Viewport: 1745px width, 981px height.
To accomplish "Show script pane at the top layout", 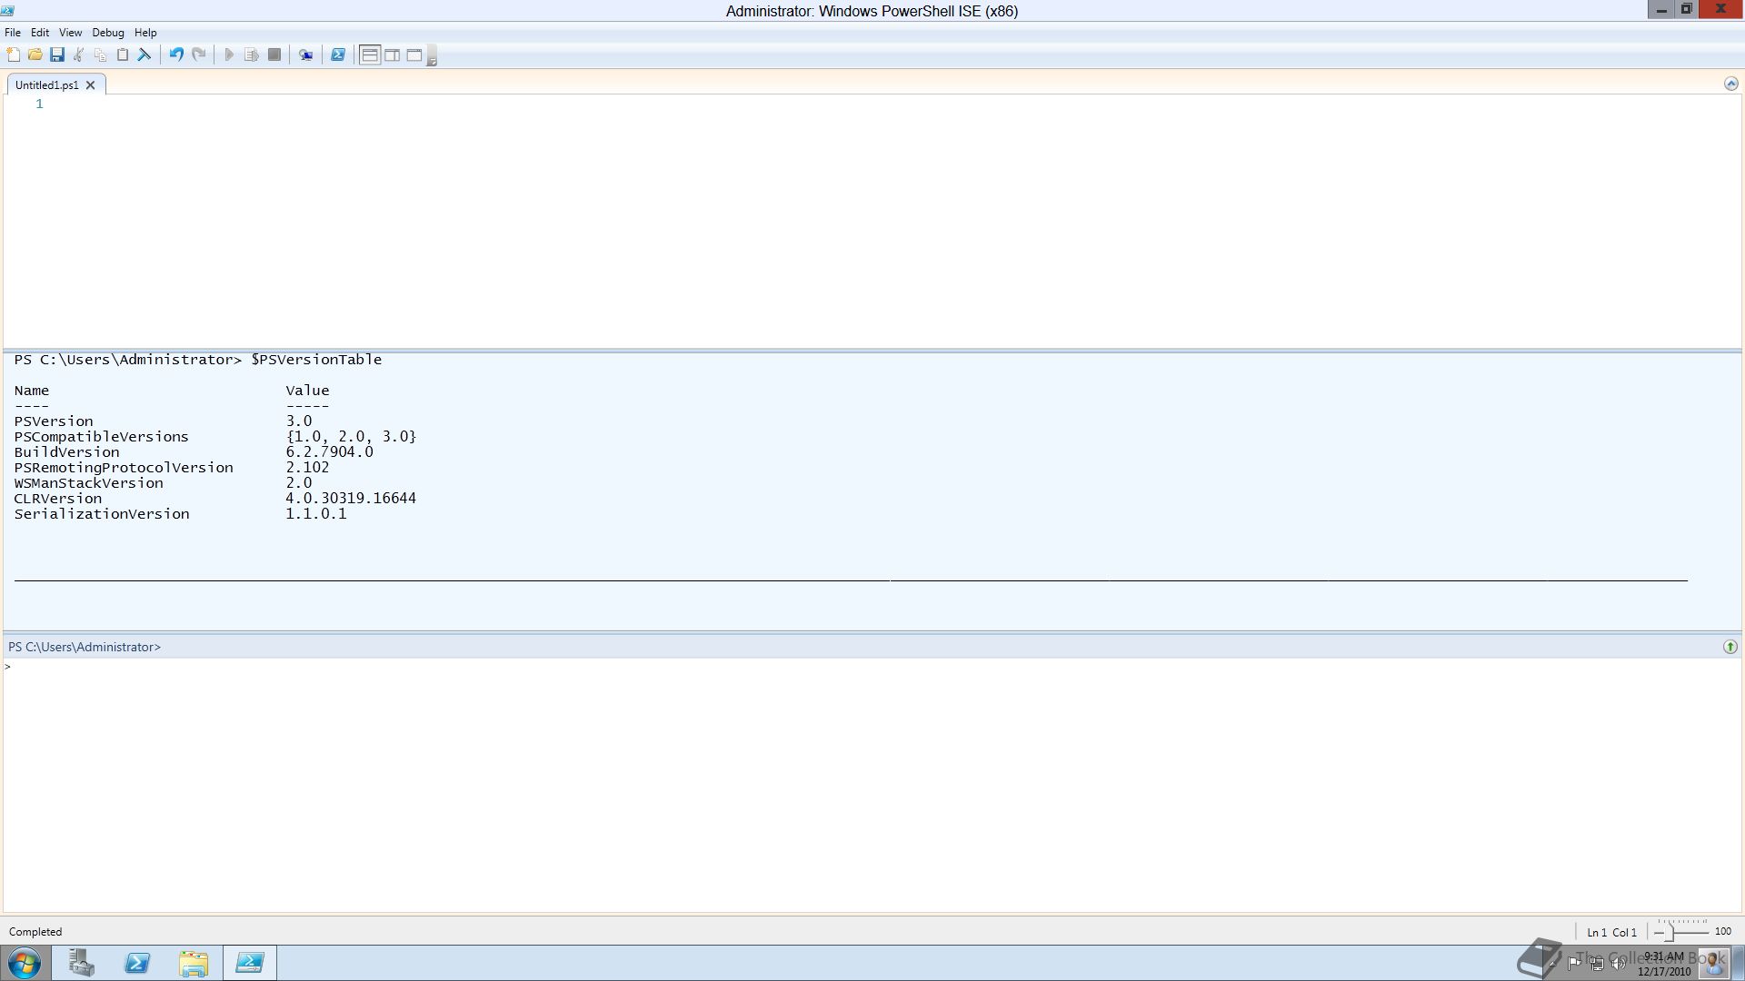I will point(370,54).
